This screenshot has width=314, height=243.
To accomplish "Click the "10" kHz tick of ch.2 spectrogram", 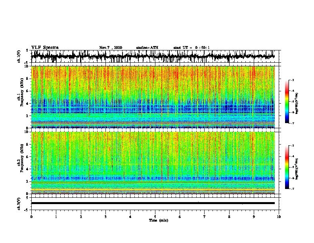I will pyautogui.click(x=27, y=132).
